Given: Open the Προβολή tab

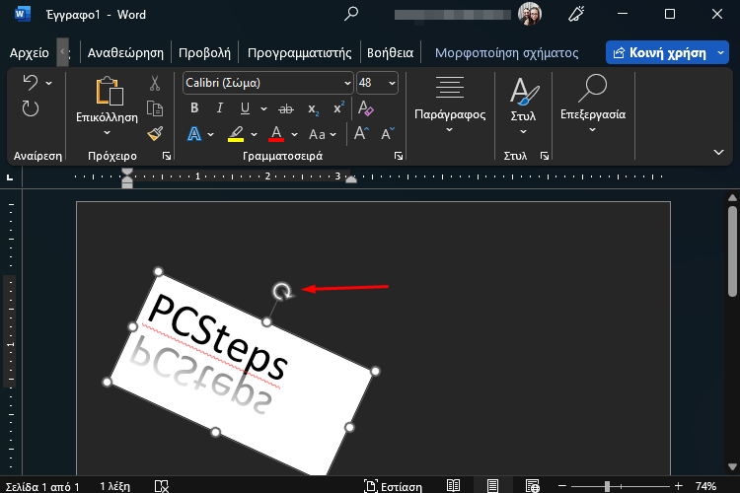Looking at the screenshot, I should coord(204,53).
